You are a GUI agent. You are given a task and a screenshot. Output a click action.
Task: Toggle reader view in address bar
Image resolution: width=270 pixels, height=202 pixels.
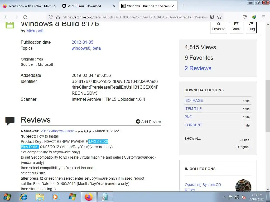point(212,17)
